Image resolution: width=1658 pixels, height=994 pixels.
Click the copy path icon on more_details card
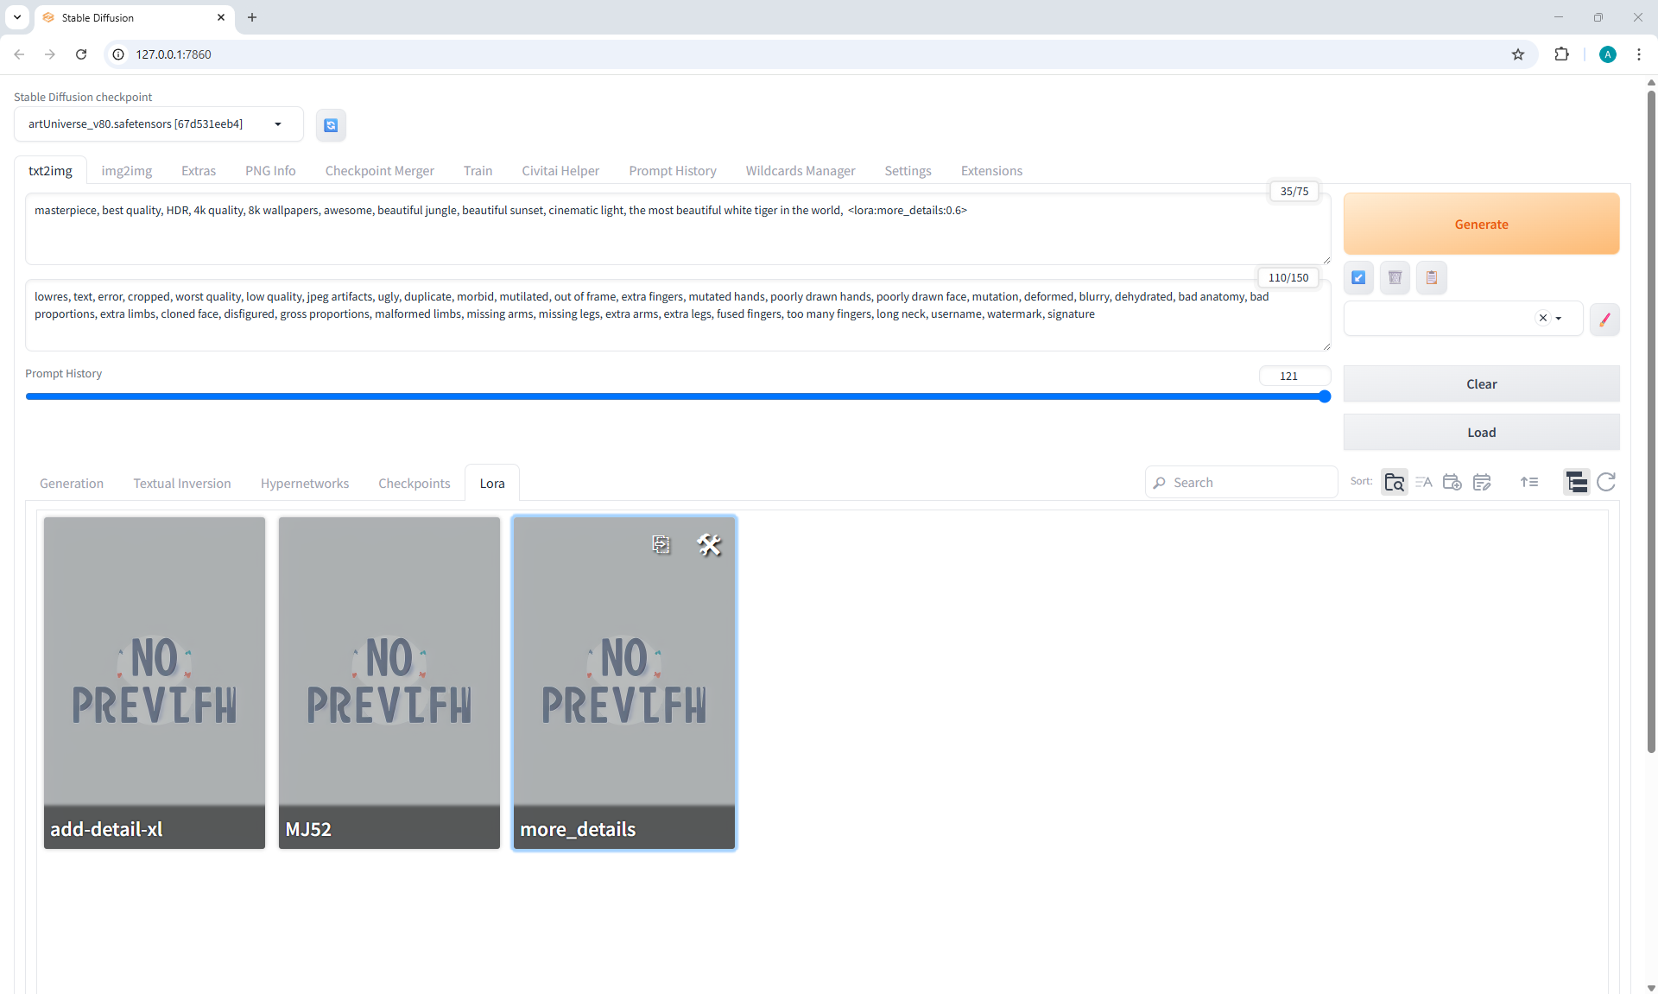661,544
